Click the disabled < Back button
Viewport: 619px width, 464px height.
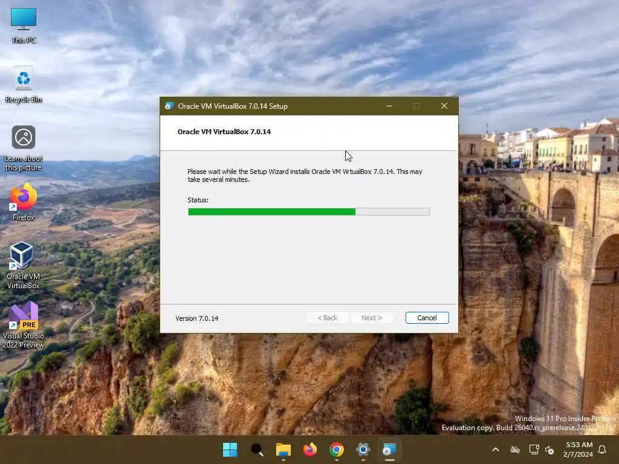coord(327,318)
